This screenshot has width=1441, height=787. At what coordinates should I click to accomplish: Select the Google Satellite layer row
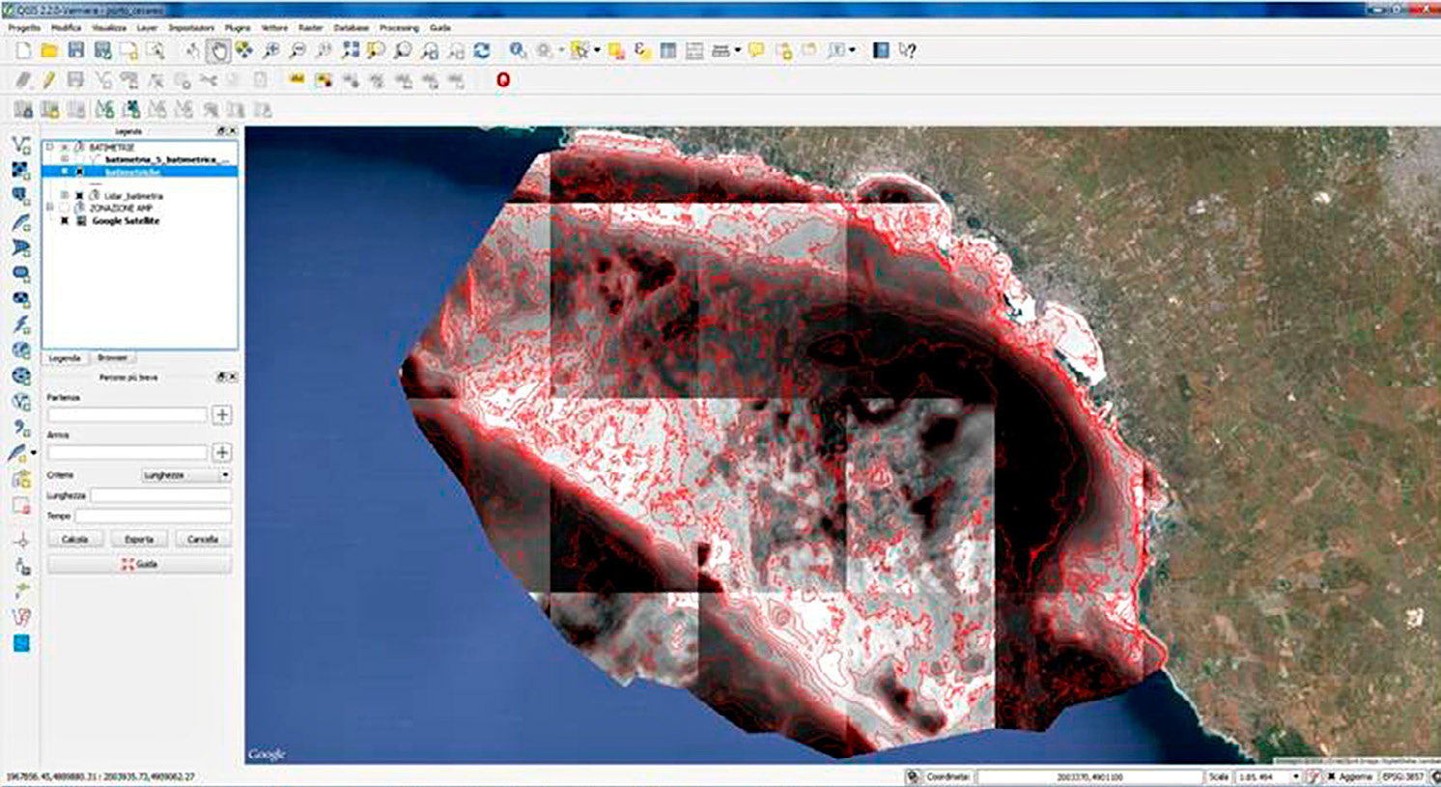[126, 221]
